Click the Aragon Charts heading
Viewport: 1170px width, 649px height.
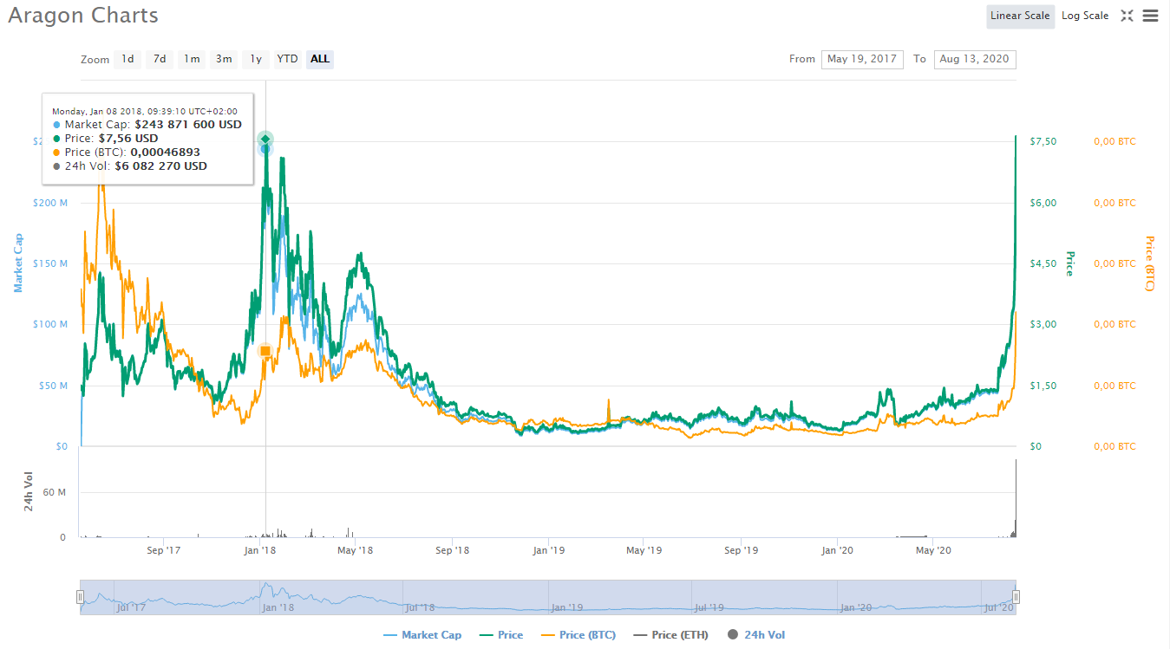pyautogui.click(x=83, y=16)
